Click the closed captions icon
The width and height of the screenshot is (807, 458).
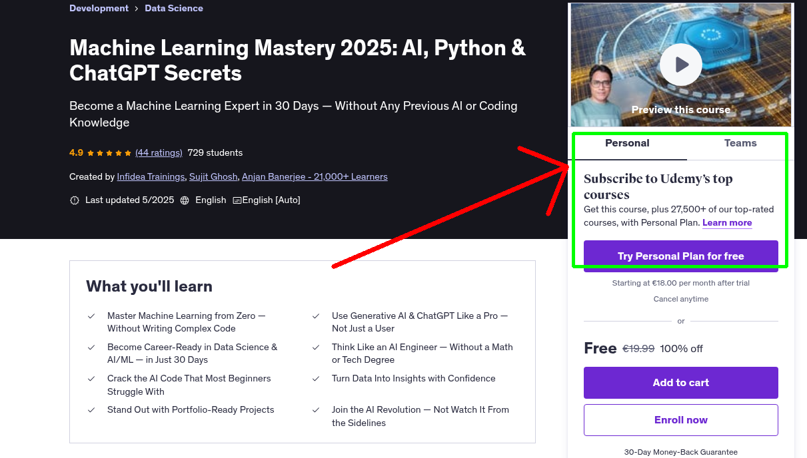[x=237, y=200]
